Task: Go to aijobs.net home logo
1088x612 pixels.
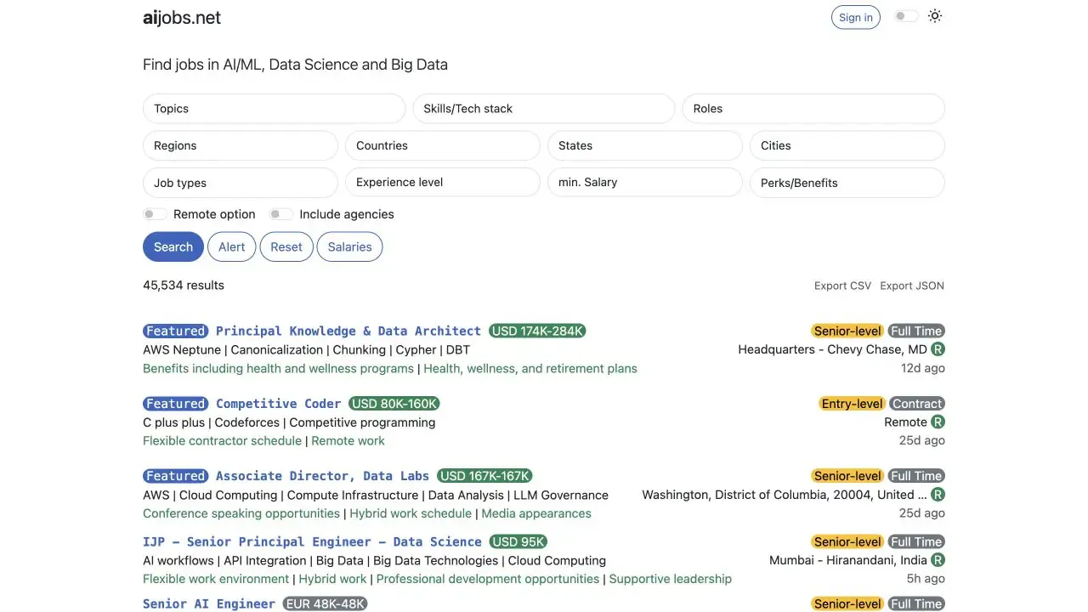Action: 182,18
